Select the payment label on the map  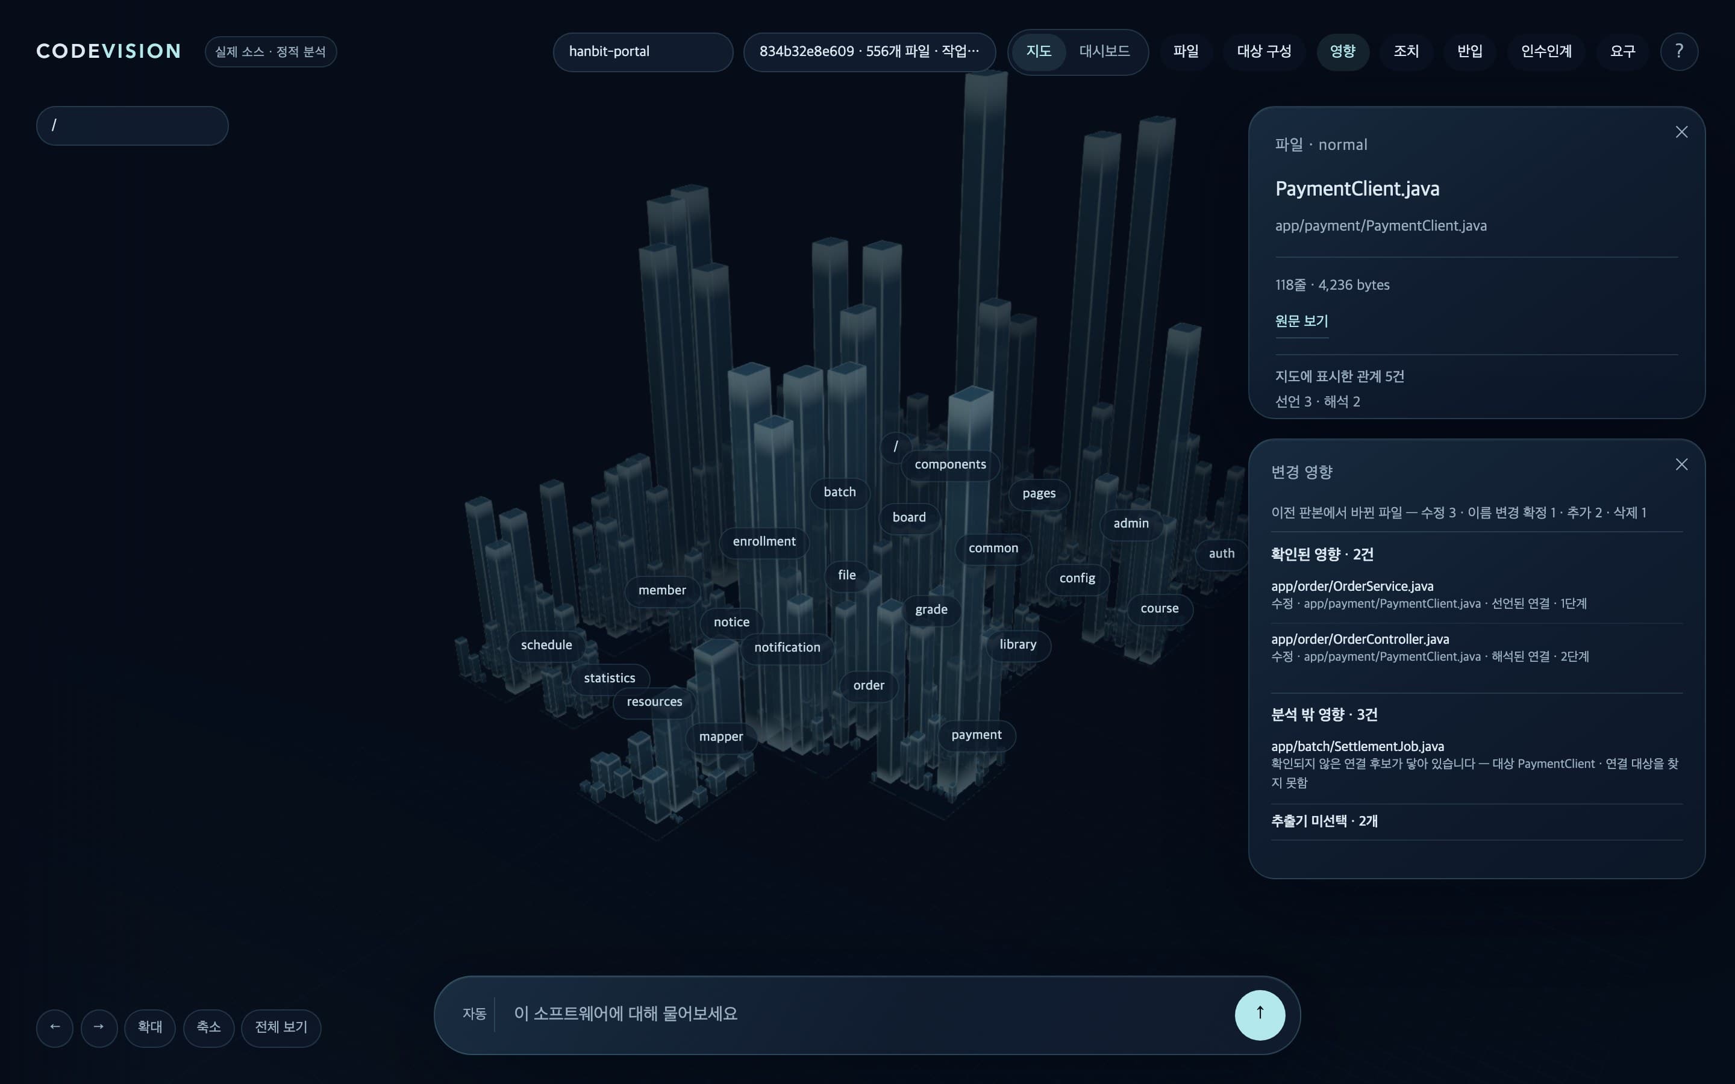point(977,735)
